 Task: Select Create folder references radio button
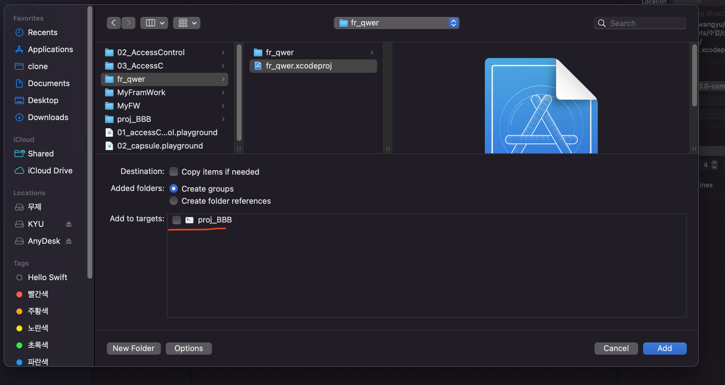(x=174, y=201)
